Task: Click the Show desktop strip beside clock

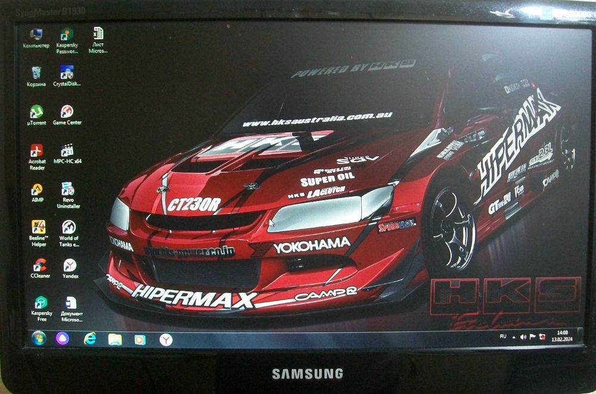Action: [581, 337]
